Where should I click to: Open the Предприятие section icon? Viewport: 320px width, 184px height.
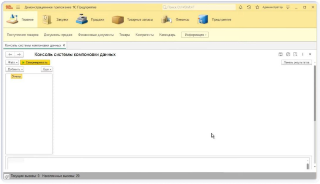click(x=203, y=19)
